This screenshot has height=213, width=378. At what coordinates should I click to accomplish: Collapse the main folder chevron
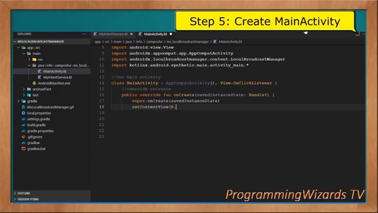click(24, 53)
